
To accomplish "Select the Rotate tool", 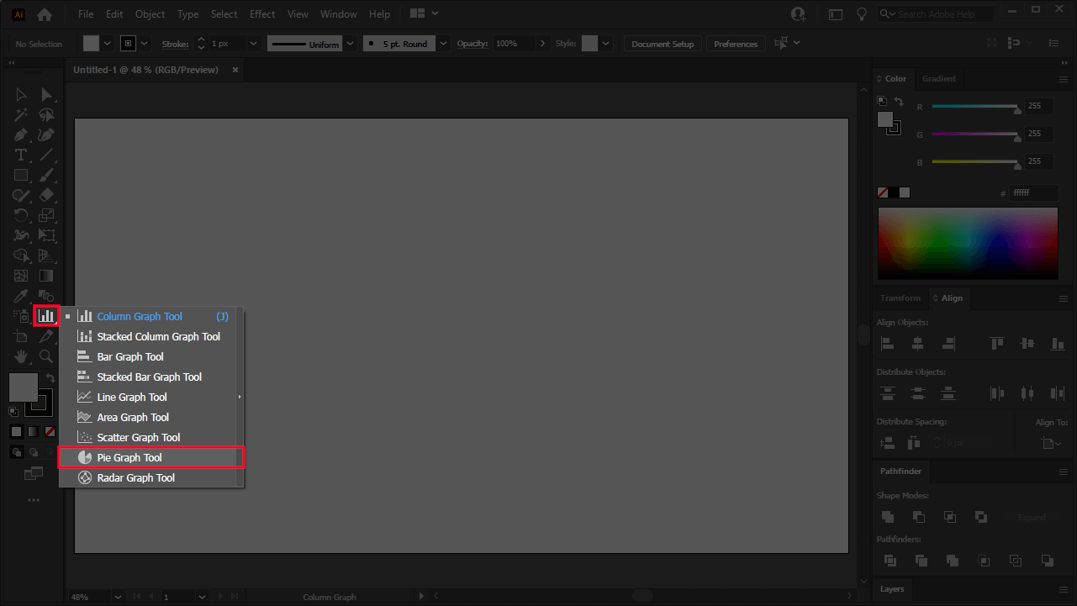I will tap(21, 215).
